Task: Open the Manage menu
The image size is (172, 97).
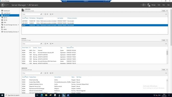Action: 153,5
